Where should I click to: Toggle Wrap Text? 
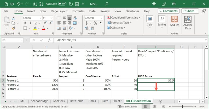[75, 18]
